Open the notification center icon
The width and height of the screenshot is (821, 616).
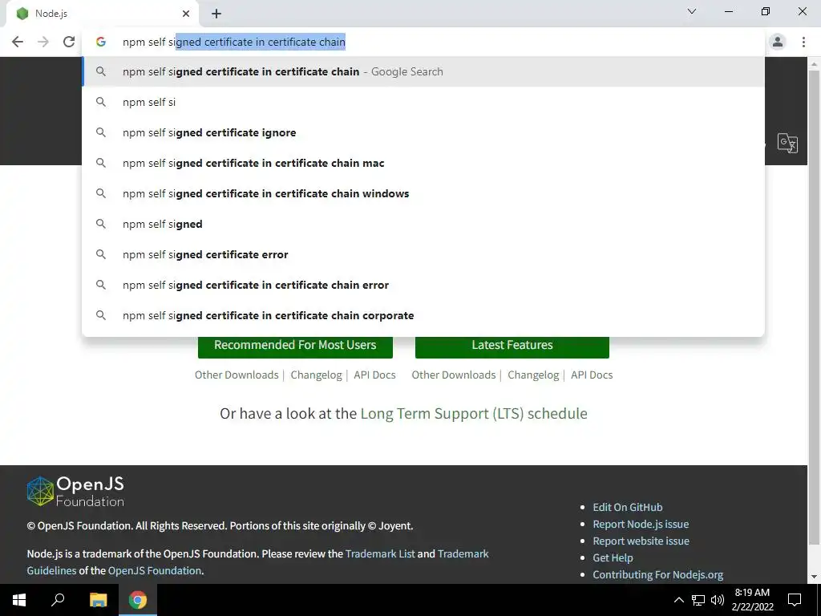[x=795, y=600]
